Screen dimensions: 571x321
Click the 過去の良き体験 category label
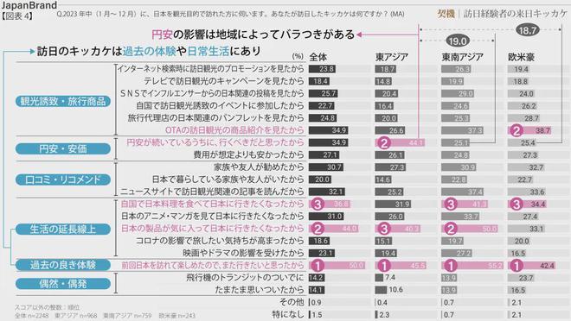pyautogui.click(x=63, y=265)
